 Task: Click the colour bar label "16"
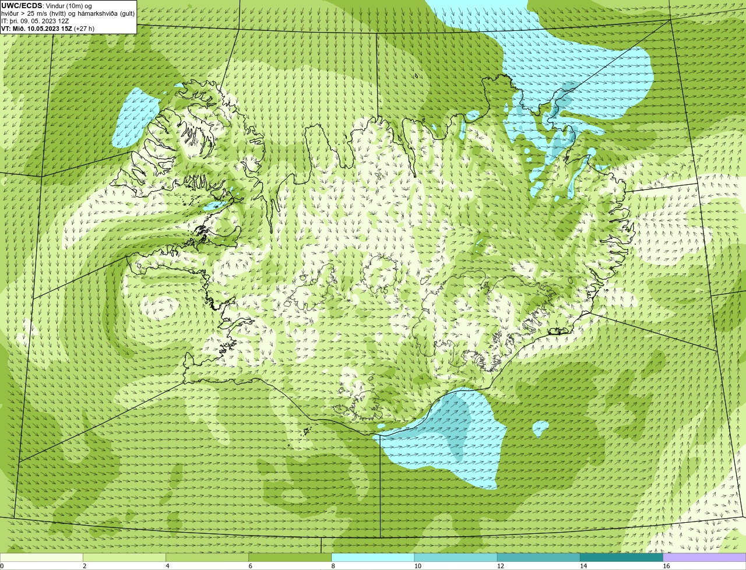[666, 566]
